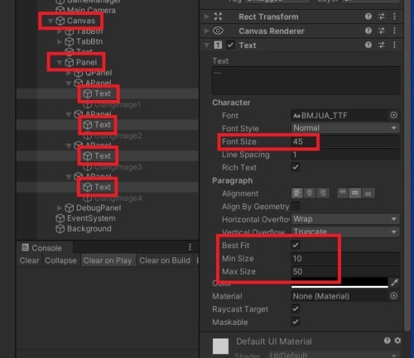414x358 pixels.
Task: Expand the Canvas Renderer component
Action: click(x=207, y=31)
